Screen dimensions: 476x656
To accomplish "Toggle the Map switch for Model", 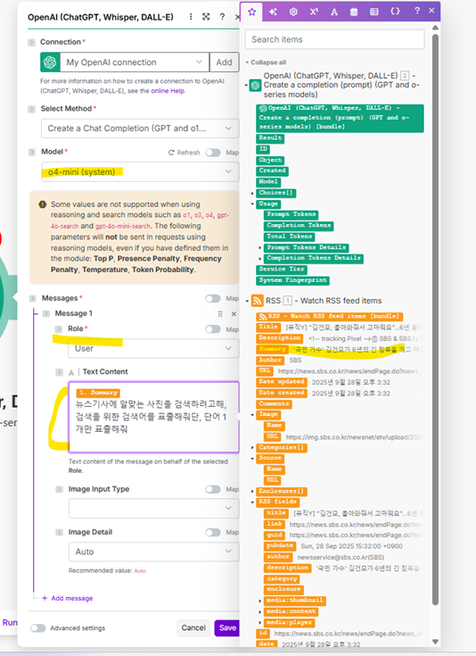I will (x=213, y=153).
